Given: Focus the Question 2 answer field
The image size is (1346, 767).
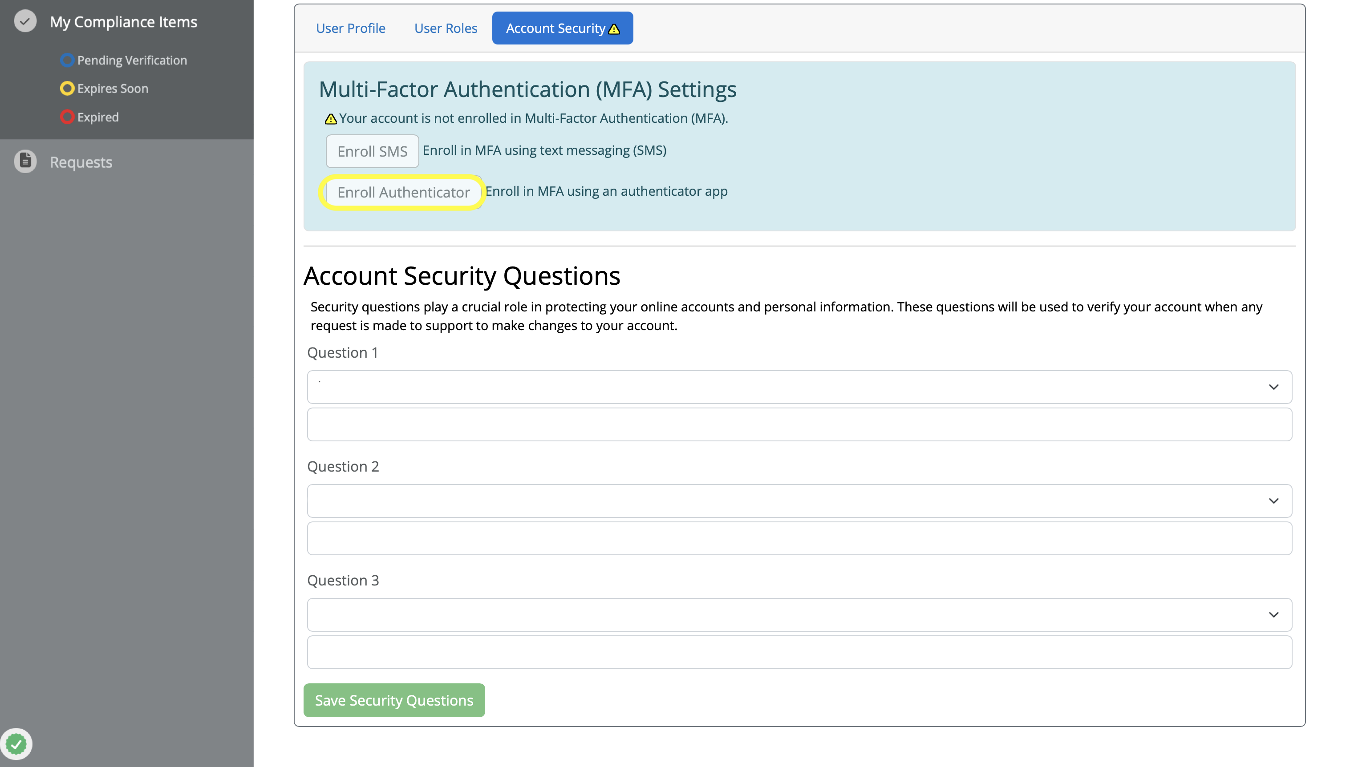Looking at the screenshot, I should tap(799, 538).
